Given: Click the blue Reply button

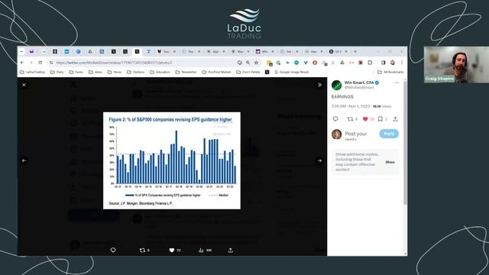Looking at the screenshot, I should pyautogui.click(x=389, y=134).
